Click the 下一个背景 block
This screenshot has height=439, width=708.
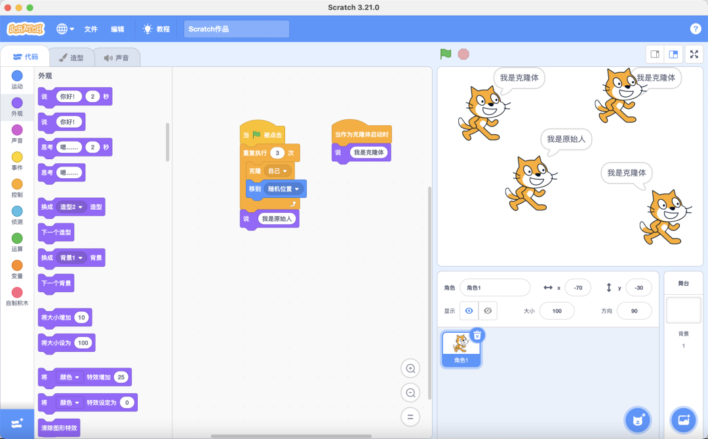[x=56, y=283]
